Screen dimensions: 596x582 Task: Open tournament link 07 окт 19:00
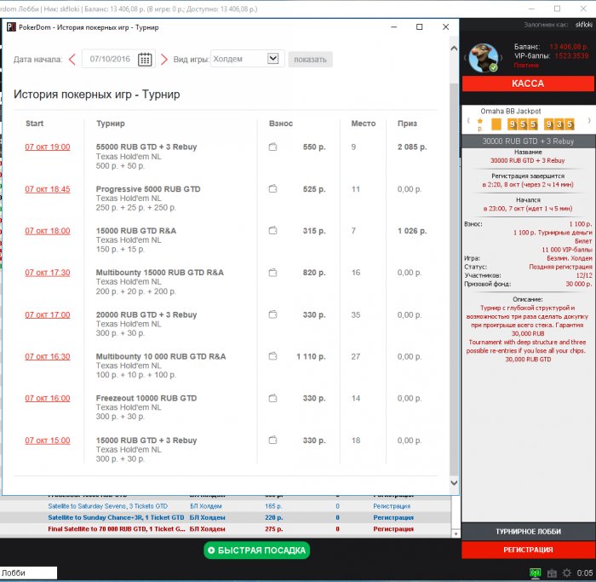point(48,147)
